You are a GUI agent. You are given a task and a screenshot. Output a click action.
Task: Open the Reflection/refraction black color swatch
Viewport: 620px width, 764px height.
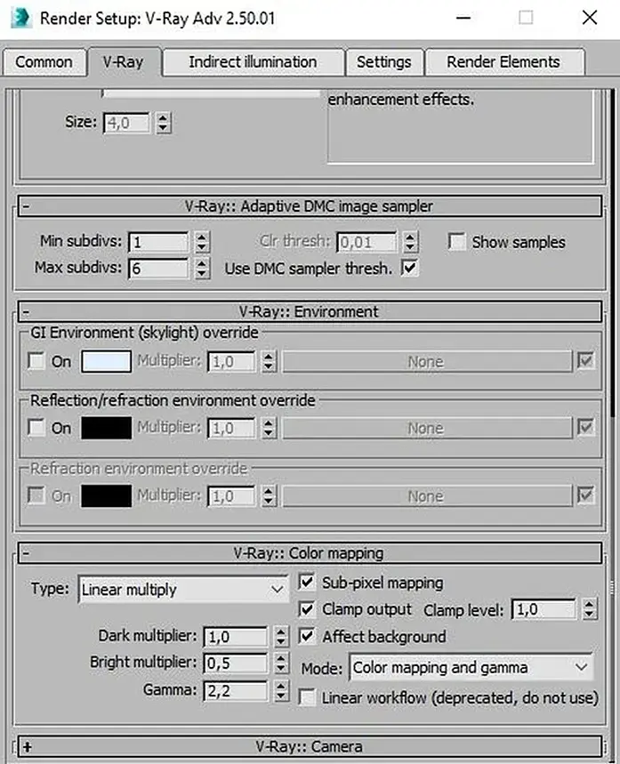click(x=106, y=428)
